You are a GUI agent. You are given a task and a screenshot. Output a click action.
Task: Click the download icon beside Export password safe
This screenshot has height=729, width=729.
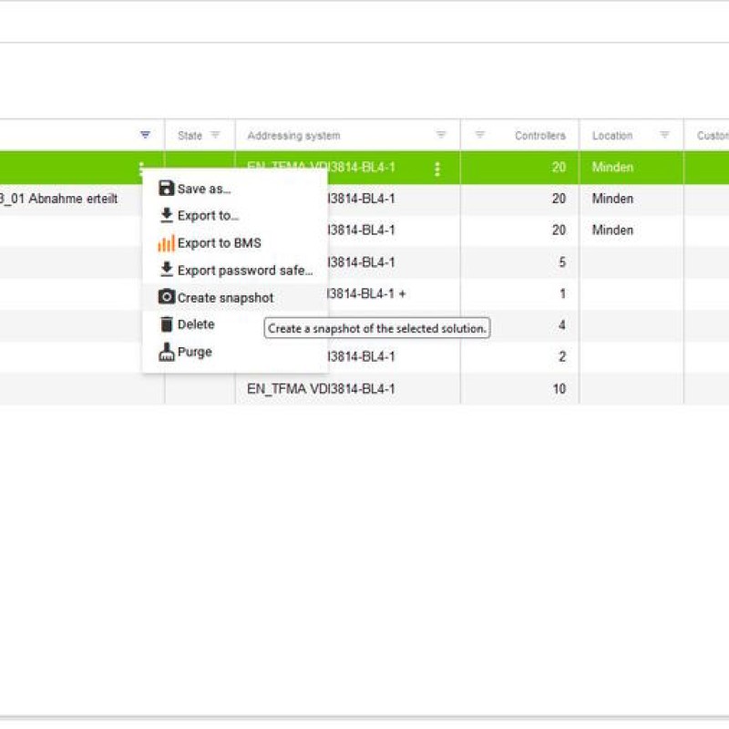coord(165,270)
